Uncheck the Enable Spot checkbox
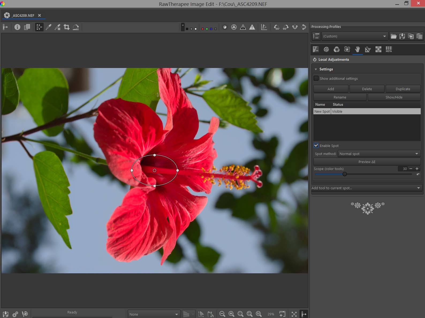This screenshot has height=318, width=425. pyautogui.click(x=316, y=146)
